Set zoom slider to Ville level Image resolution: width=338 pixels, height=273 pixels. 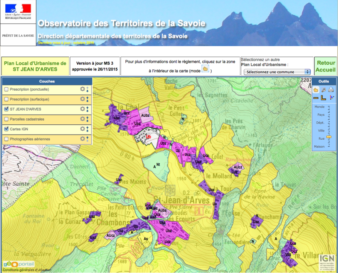coord(329,131)
